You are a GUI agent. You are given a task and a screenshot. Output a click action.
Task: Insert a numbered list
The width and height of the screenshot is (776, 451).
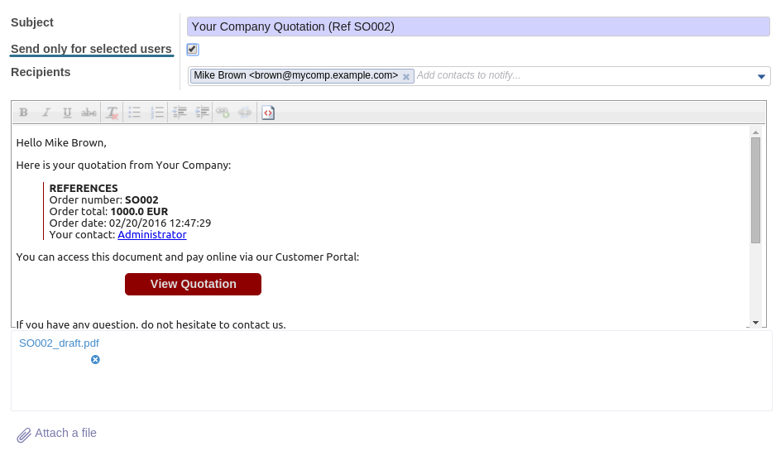pyautogui.click(x=157, y=113)
